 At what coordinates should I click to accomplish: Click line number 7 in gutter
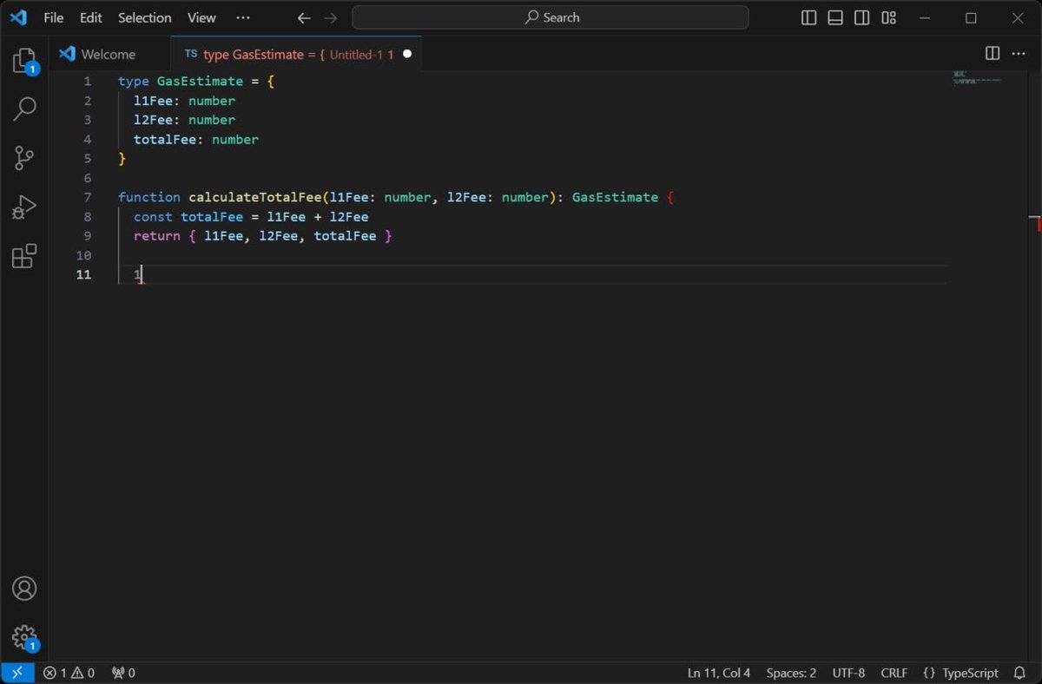[x=87, y=197]
